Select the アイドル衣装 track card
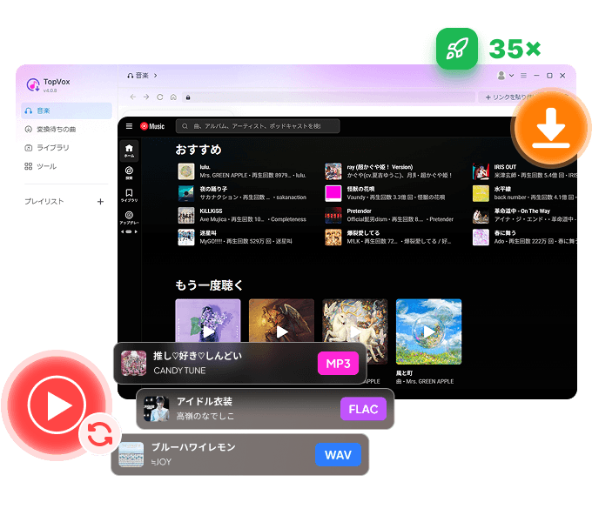 click(265, 409)
